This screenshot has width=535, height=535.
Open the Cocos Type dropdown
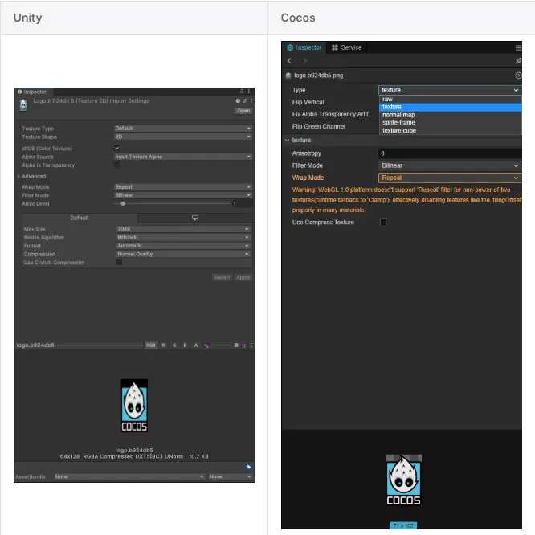(450, 90)
